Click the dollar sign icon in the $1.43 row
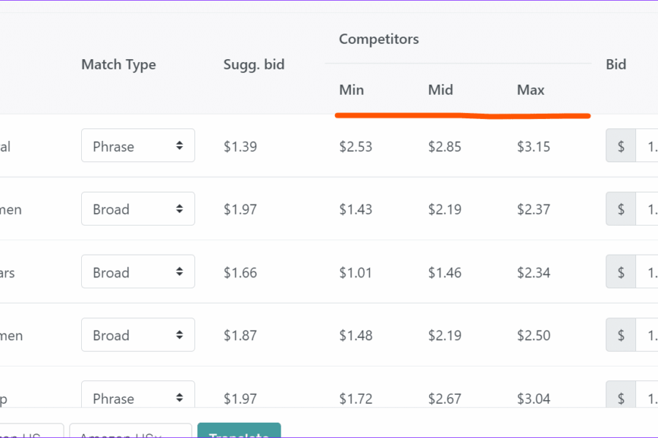The height and width of the screenshot is (438, 658). (621, 209)
